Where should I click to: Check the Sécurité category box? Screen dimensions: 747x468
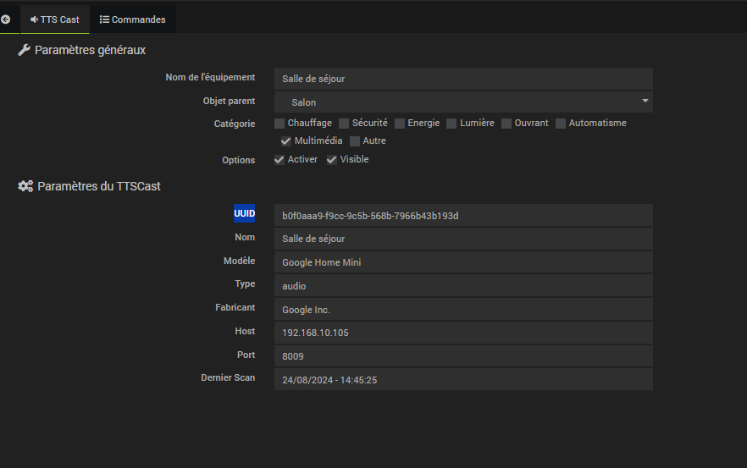(344, 124)
